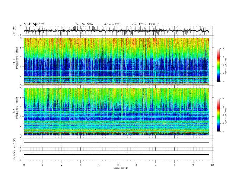
Task: Click time-axis tick label "3" at the bottom
Action: pyautogui.click(x=80, y=165)
